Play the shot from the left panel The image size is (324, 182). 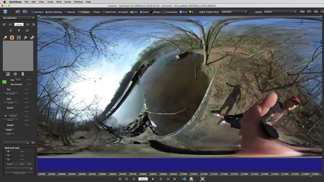coord(19,30)
